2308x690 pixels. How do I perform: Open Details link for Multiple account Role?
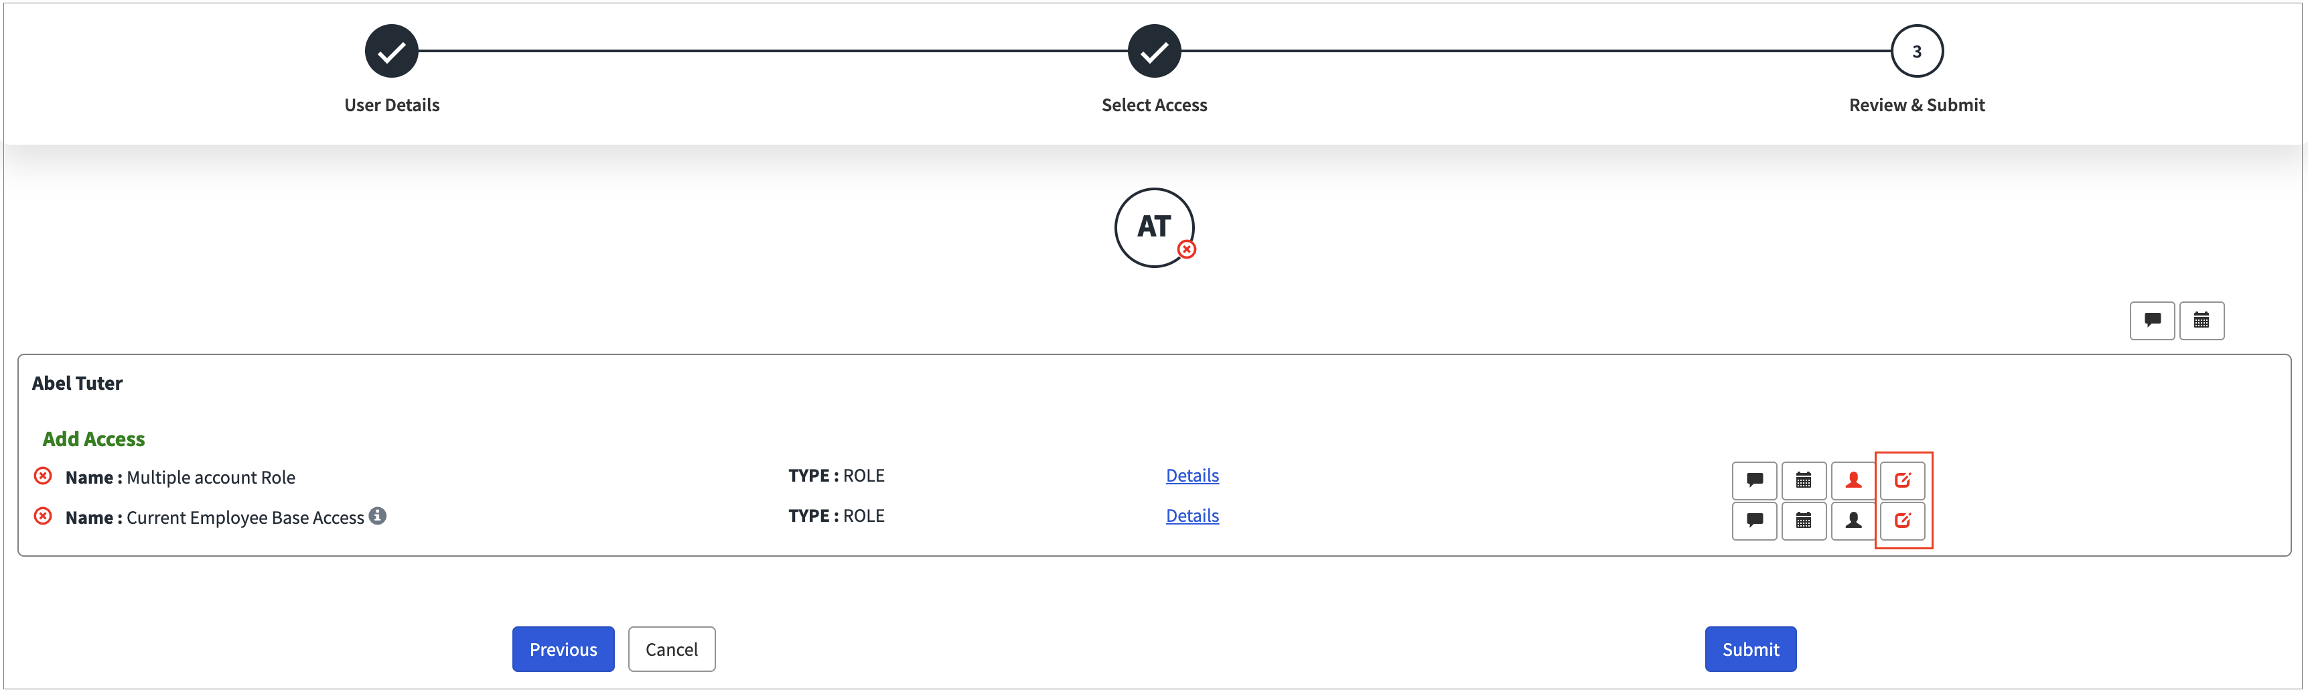click(x=1192, y=476)
